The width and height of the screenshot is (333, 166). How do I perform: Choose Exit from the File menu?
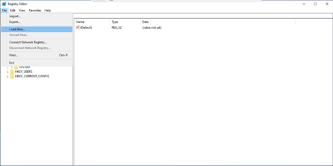(36, 63)
